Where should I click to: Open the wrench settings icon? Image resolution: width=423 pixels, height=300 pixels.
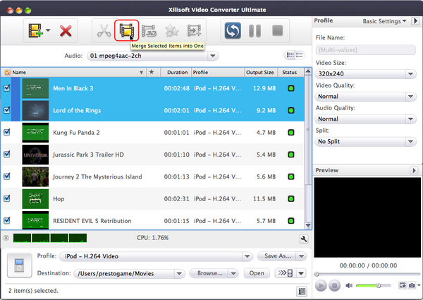[x=303, y=239]
